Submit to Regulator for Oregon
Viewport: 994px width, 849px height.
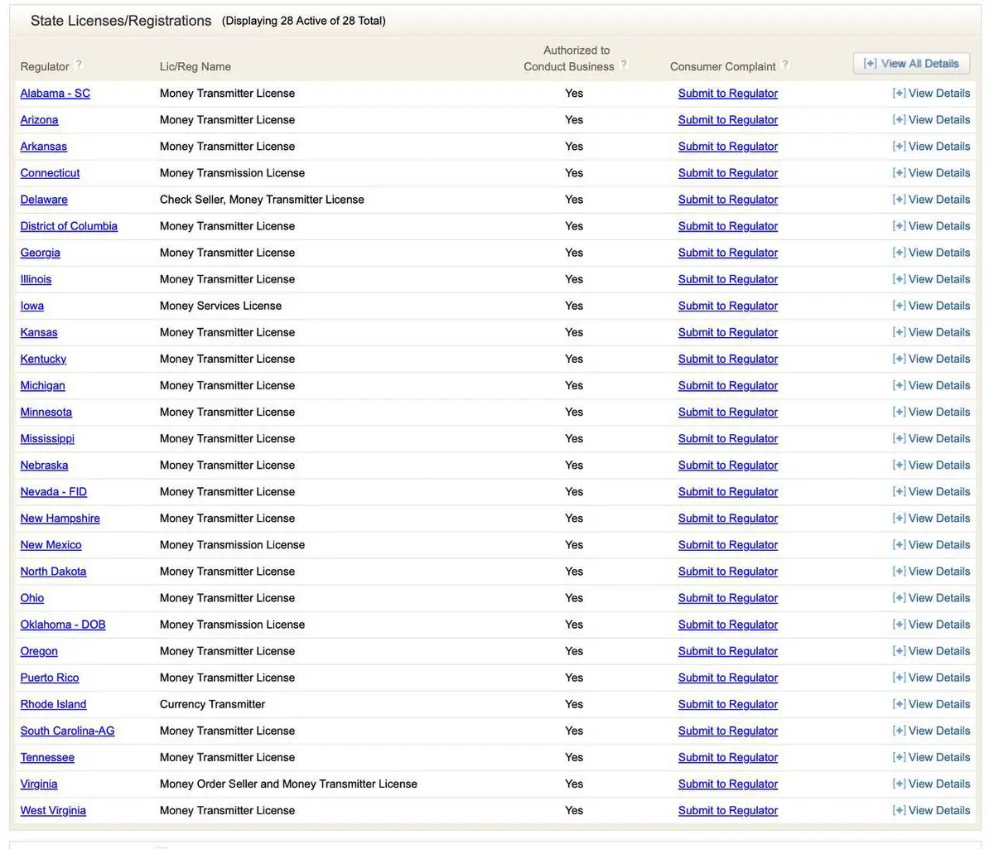click(728, 651)
